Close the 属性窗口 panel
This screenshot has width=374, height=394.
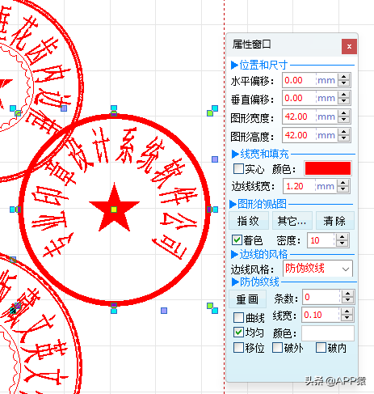coord(349,46)
